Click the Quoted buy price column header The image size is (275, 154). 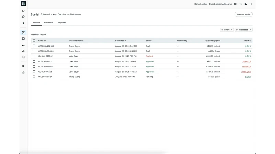pos(213,41)
